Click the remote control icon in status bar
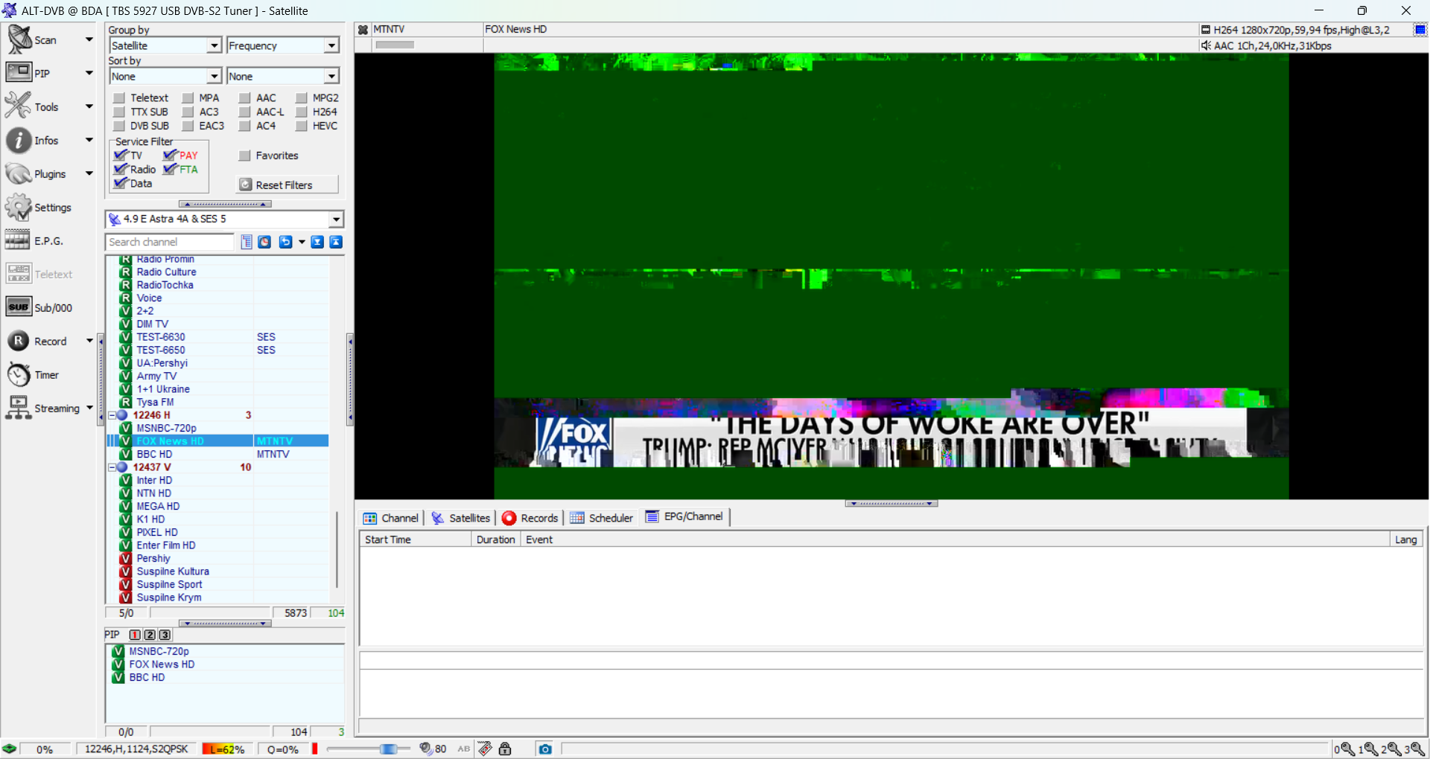1430x759 pixels. tap(485, 749)
